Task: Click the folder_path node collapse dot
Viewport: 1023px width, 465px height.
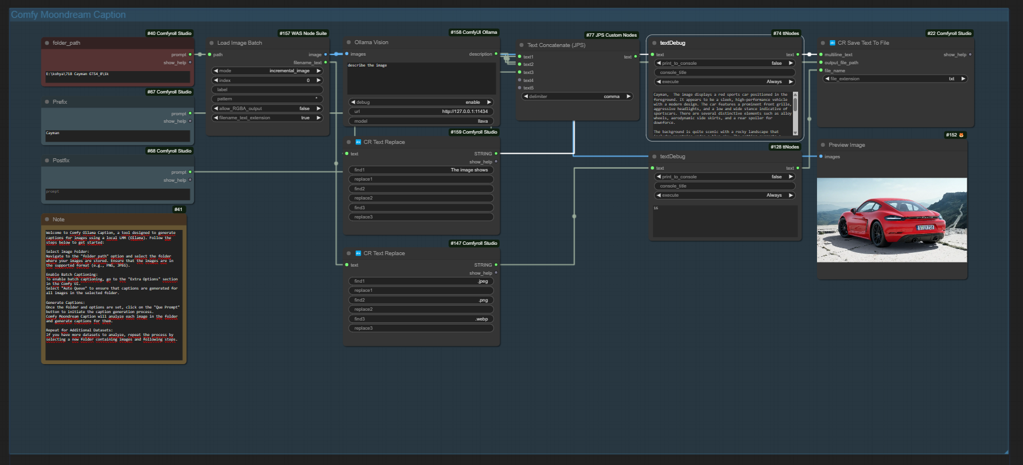Action: [x=47, y=43]
